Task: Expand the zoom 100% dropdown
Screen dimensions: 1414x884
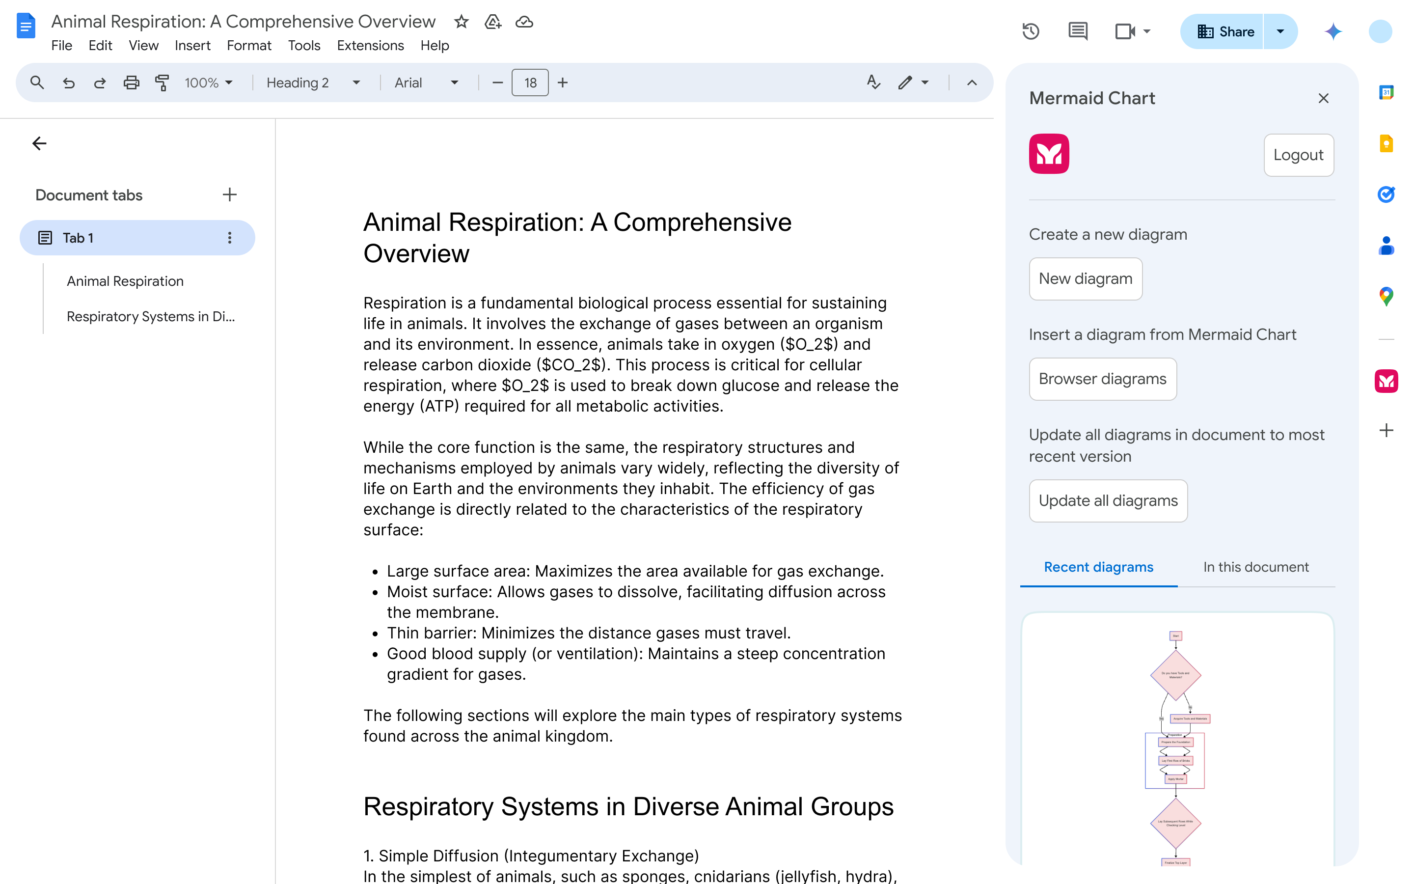Action: click(209, 83)
